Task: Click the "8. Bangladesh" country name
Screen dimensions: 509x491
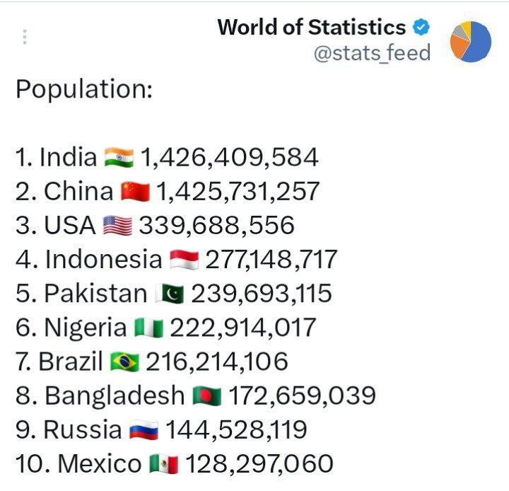Action: 99,396
